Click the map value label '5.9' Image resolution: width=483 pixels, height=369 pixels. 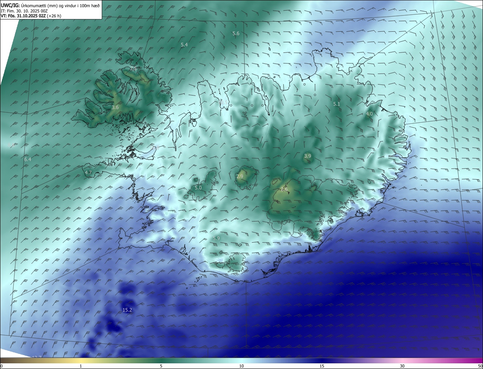point(216,238)
